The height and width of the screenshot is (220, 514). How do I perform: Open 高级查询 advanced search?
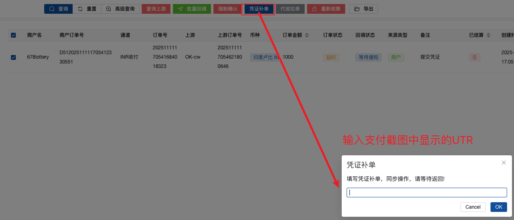pyautogui.click(x=120, y=9)
